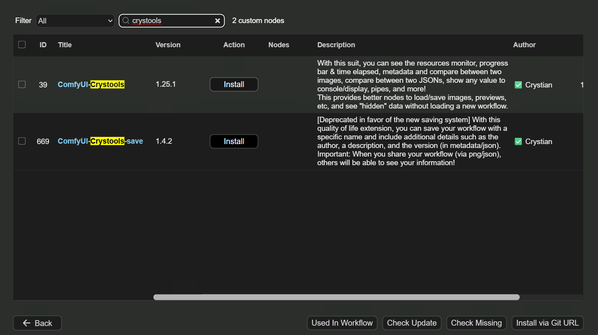598x335 pixels.
Task: Sort by the Author column header
Action: 524,45
